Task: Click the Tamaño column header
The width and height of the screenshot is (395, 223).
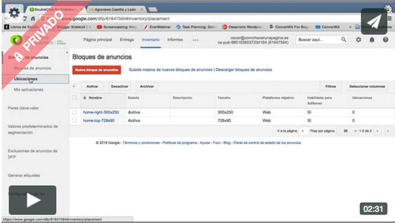Action: [224, 98]
